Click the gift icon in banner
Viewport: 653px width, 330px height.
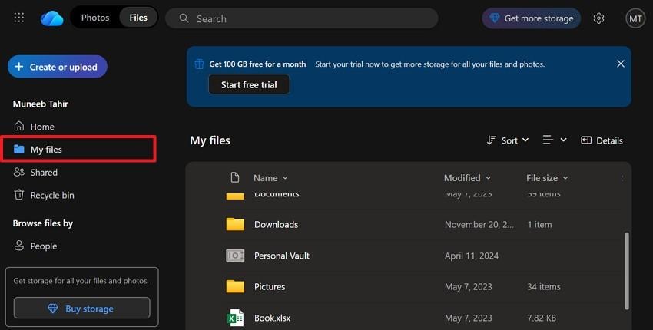[x=199, y=64]
